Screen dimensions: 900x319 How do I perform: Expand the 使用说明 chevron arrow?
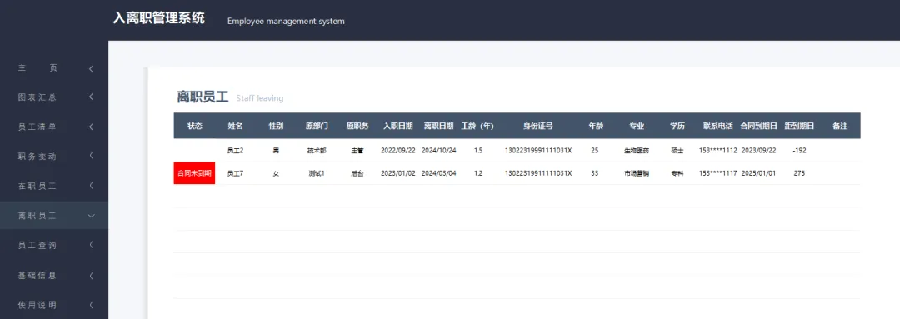pyautogui.click(x=91, y=305)
